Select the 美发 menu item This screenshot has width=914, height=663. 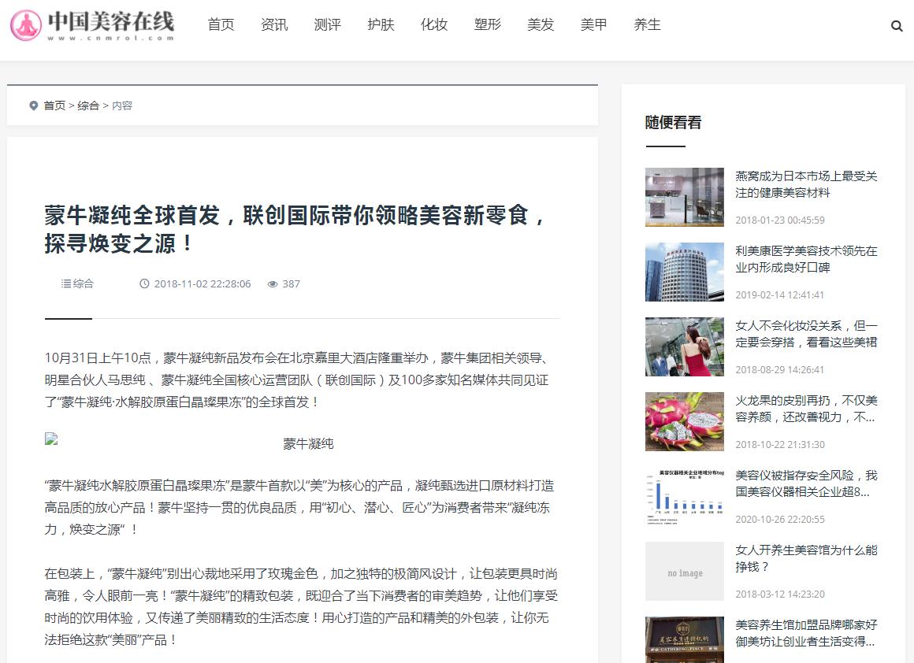click(x=541, y=25)
